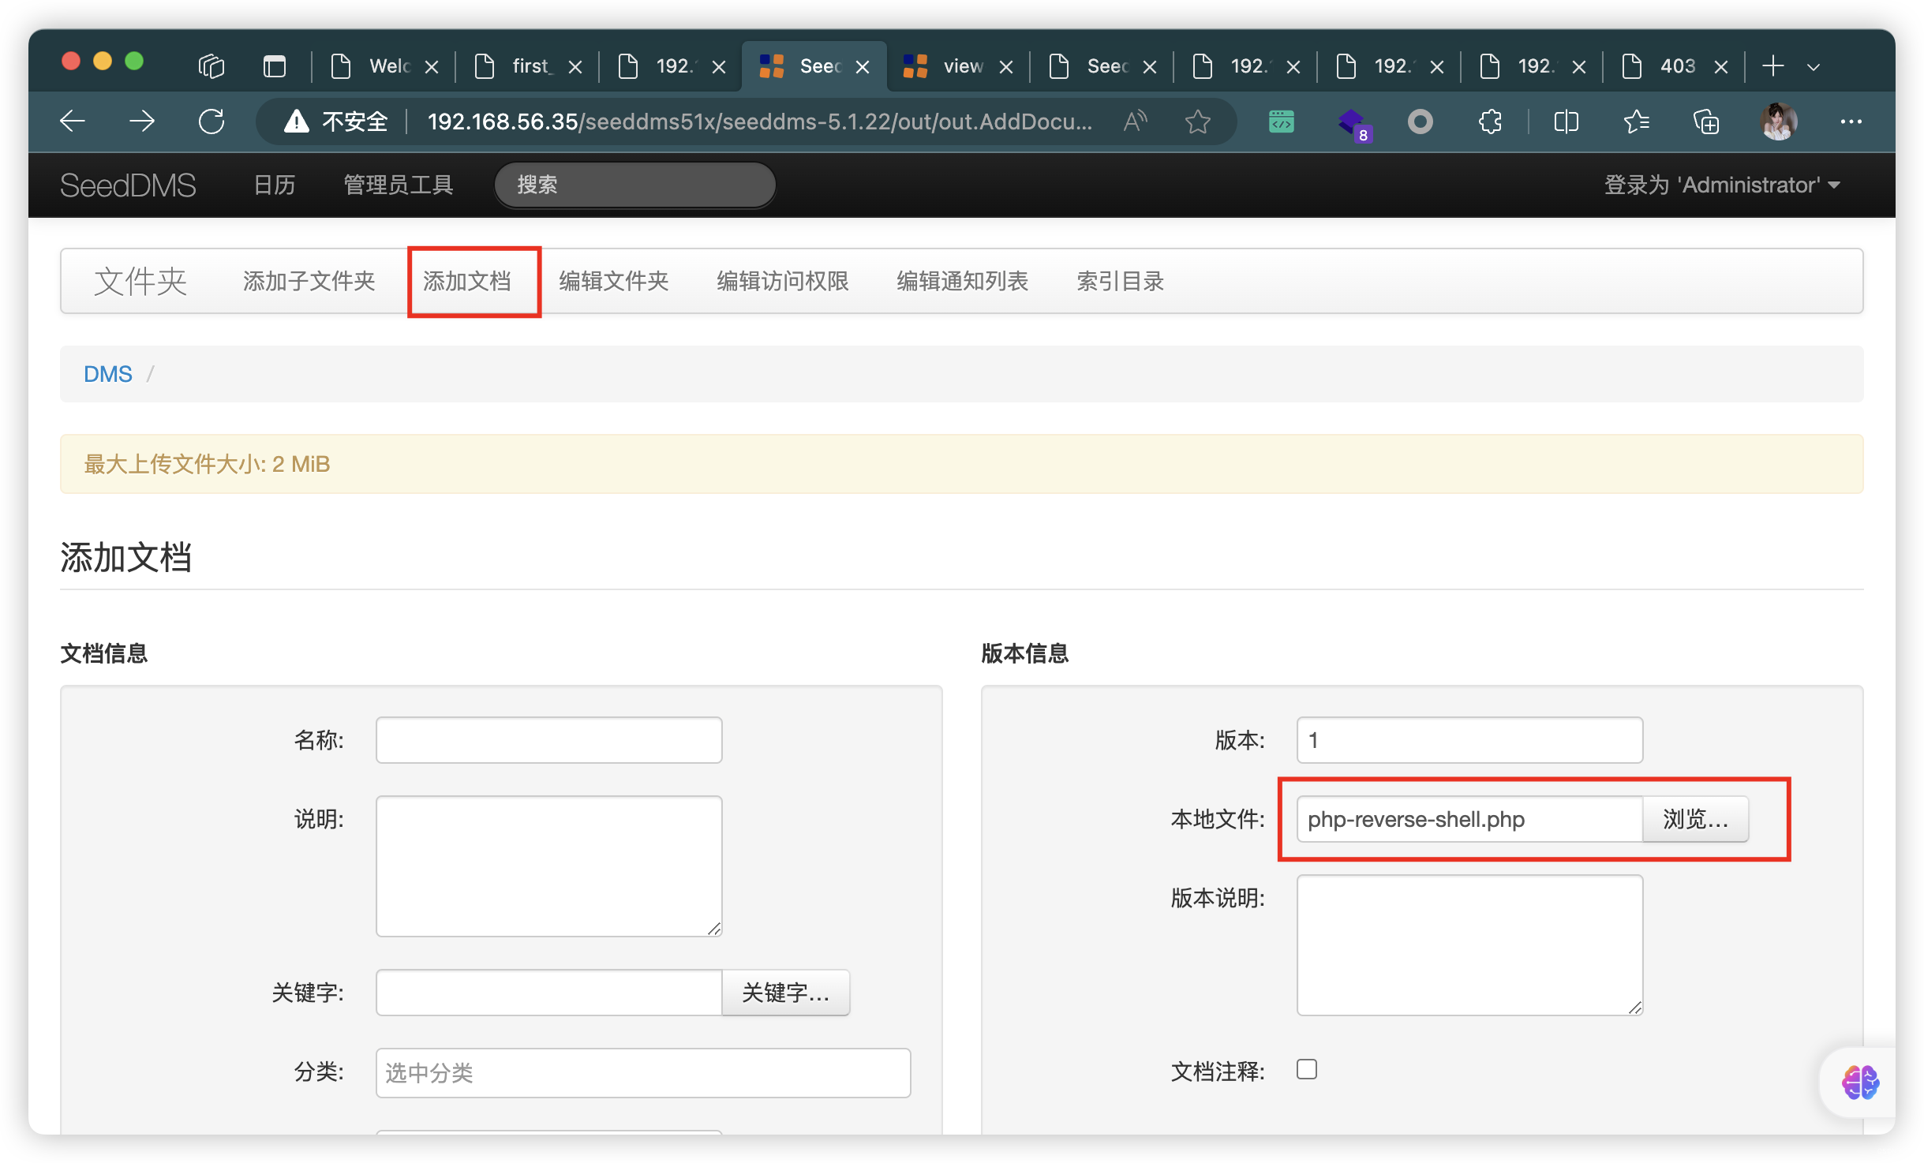Switch to the 'first_' tab
This screenshot has width=1924, height=1163.
(x=526, y=66)
